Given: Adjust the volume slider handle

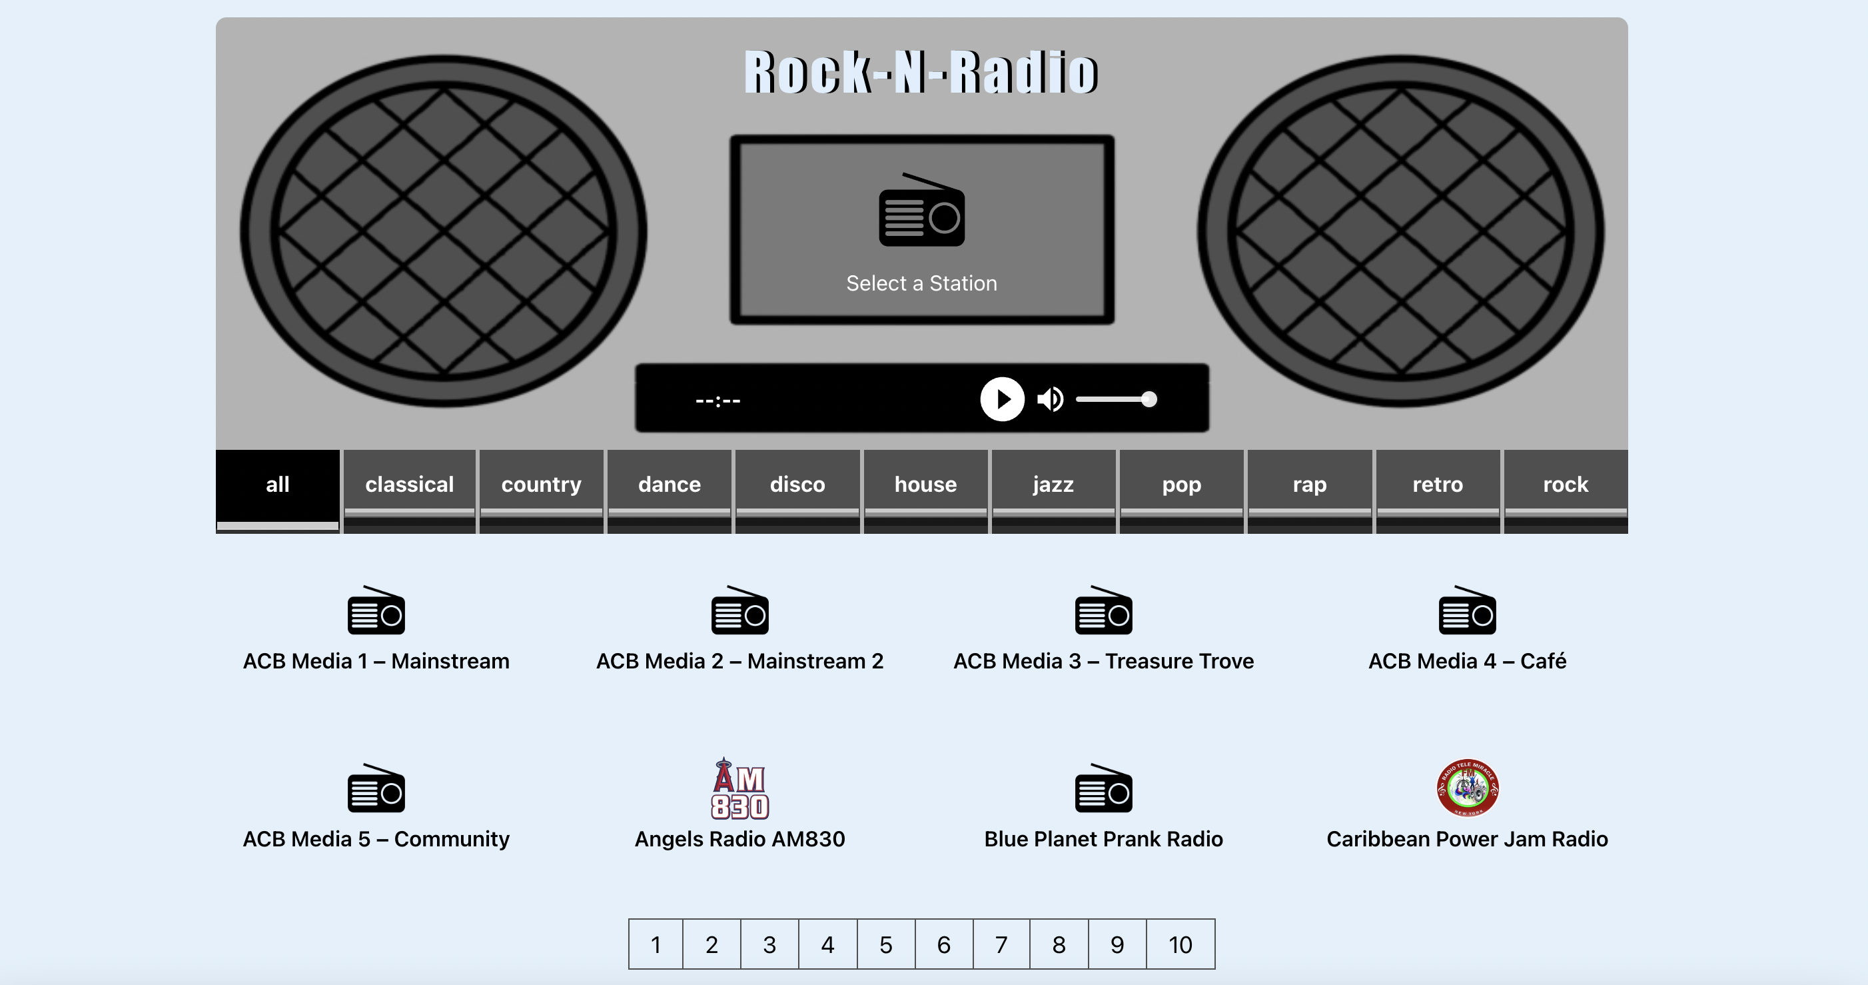Looking at the screenshot, I should 1149,399.
